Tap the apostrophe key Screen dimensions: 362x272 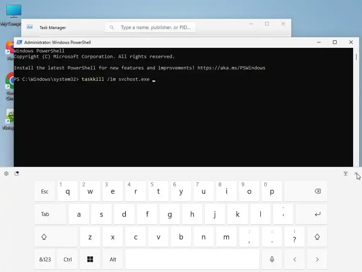tap(283, 214)
